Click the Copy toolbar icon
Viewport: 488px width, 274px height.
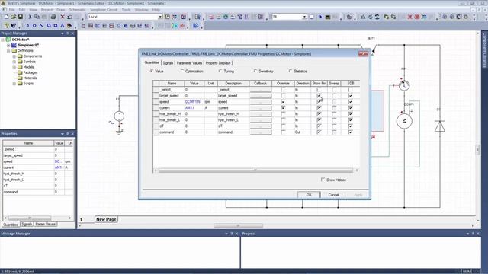tap(37, 17)
